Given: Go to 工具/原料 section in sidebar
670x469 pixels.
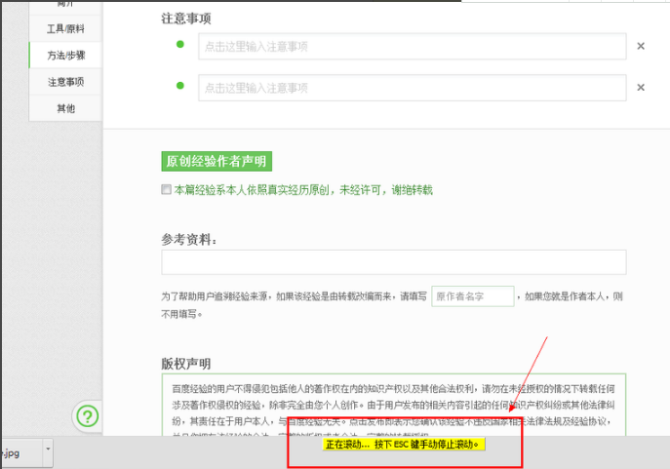Looking at the screenshot, I should click(65, 29).
